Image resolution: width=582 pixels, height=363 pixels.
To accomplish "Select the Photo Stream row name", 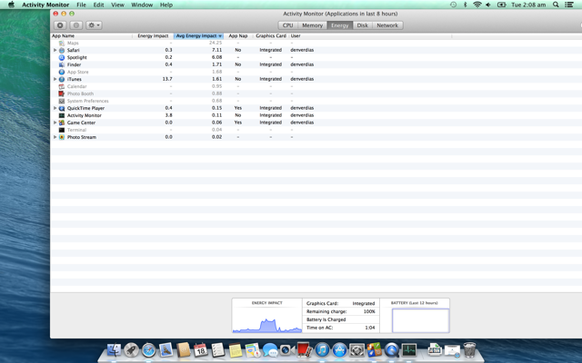I will point(82,137).
